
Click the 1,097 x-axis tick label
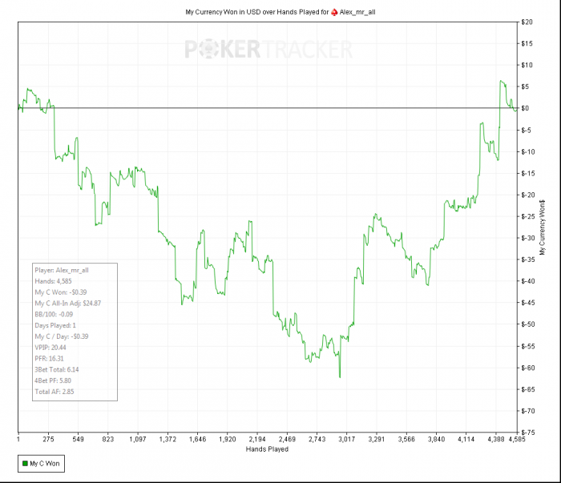point(138,439)
